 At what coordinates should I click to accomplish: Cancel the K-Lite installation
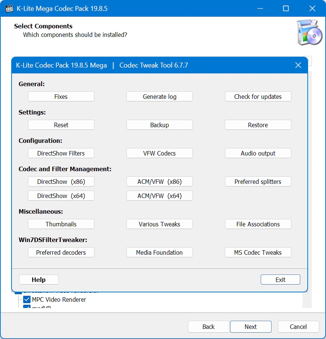click(x=298, y=326)
